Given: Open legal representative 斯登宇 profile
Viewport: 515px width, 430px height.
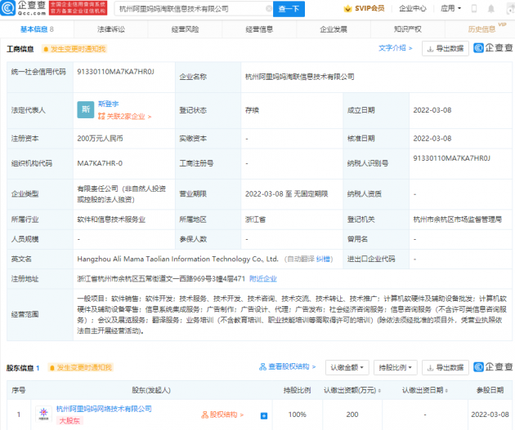Looking at the screenshot, I should coord(109,104).
